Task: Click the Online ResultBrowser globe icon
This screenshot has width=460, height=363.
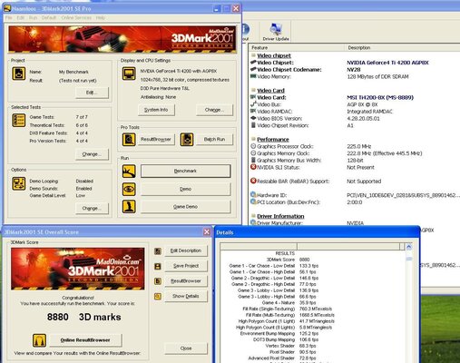Action: (39, 340)
